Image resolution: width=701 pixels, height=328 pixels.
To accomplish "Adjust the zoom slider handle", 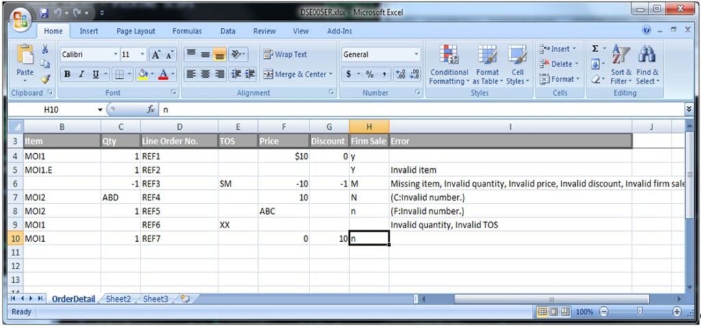I will click(640, 312).
